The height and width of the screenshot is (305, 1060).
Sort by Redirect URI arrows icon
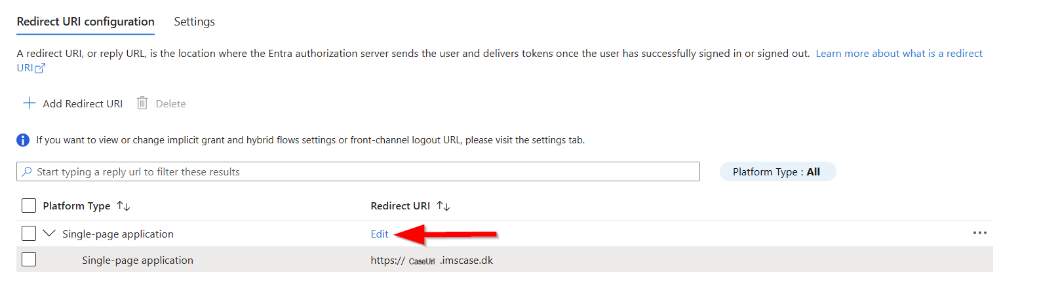pos(443,206)
